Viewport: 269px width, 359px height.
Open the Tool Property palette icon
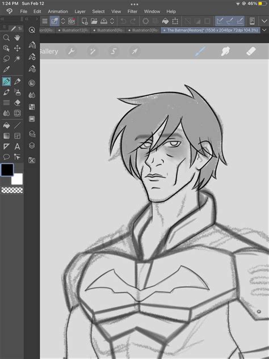pos(32,57)
